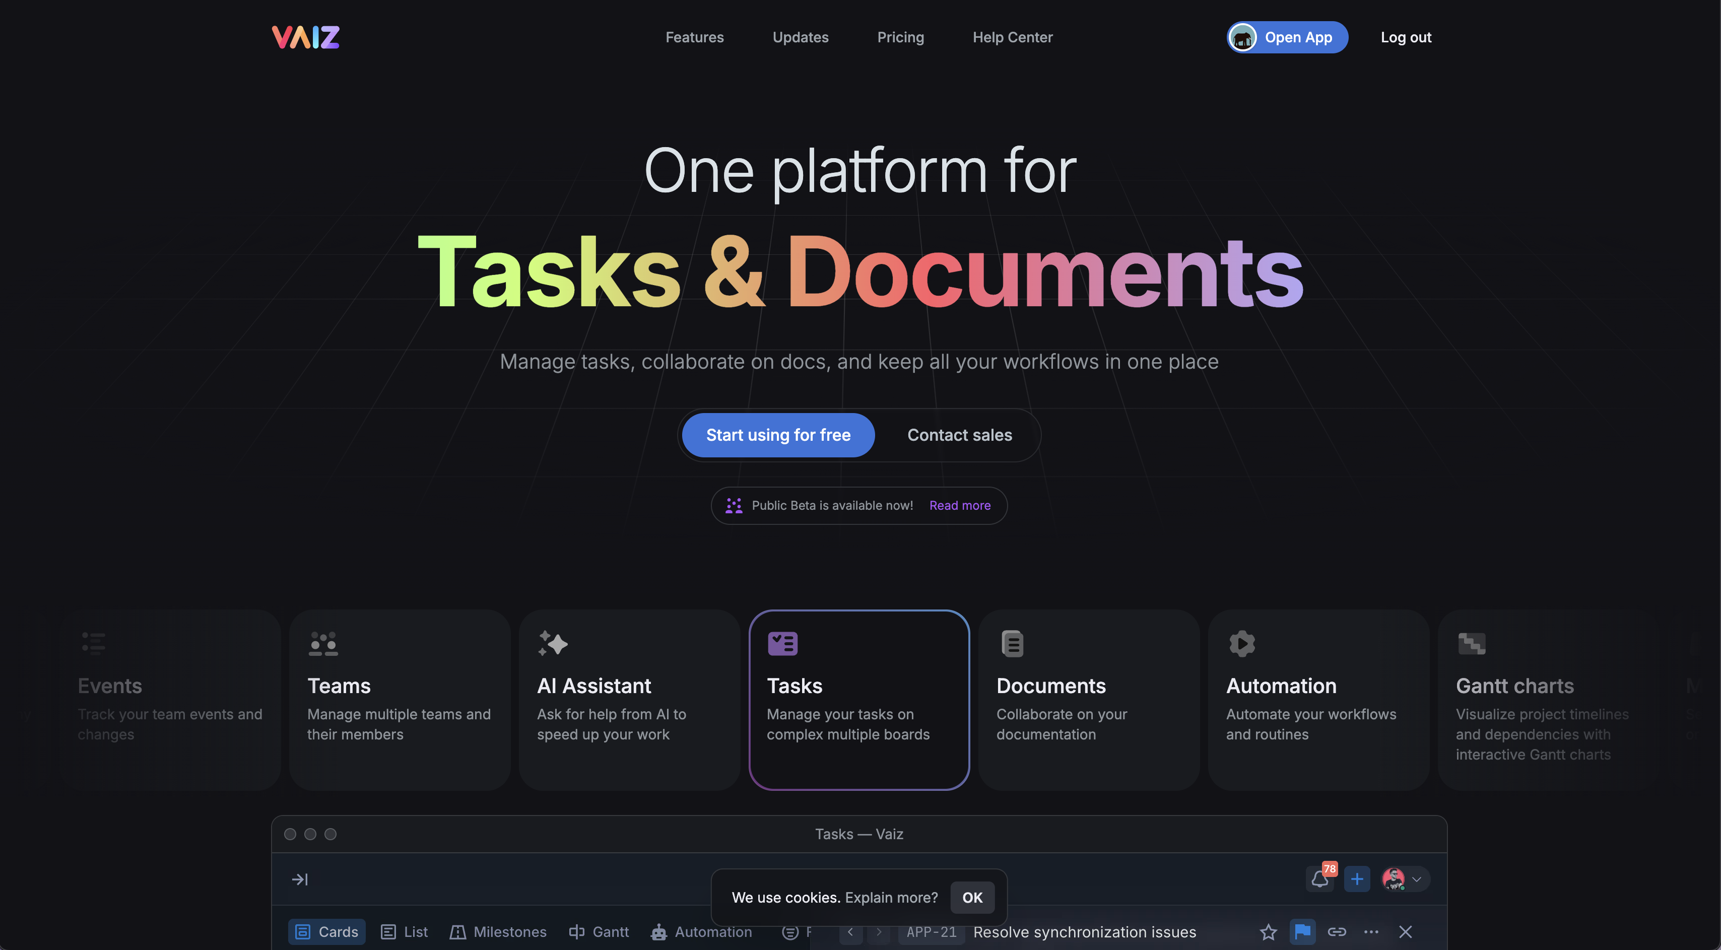Copy the task link icon
This screenshot has height=950, width=1721.
tap(1336, 932)
